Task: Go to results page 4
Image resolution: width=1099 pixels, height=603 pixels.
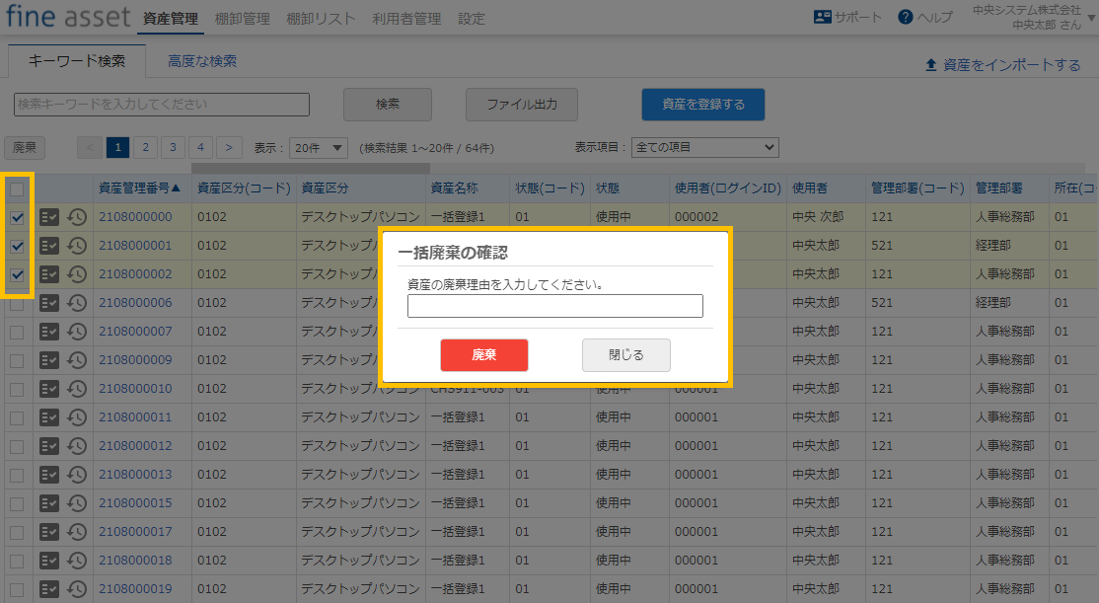Action: 200,147
